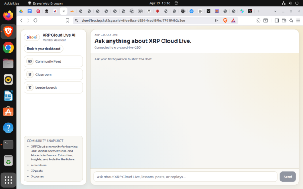Open the Extensions puzzle icon
The width and height of the screenshot is (303, 189).
258,21
